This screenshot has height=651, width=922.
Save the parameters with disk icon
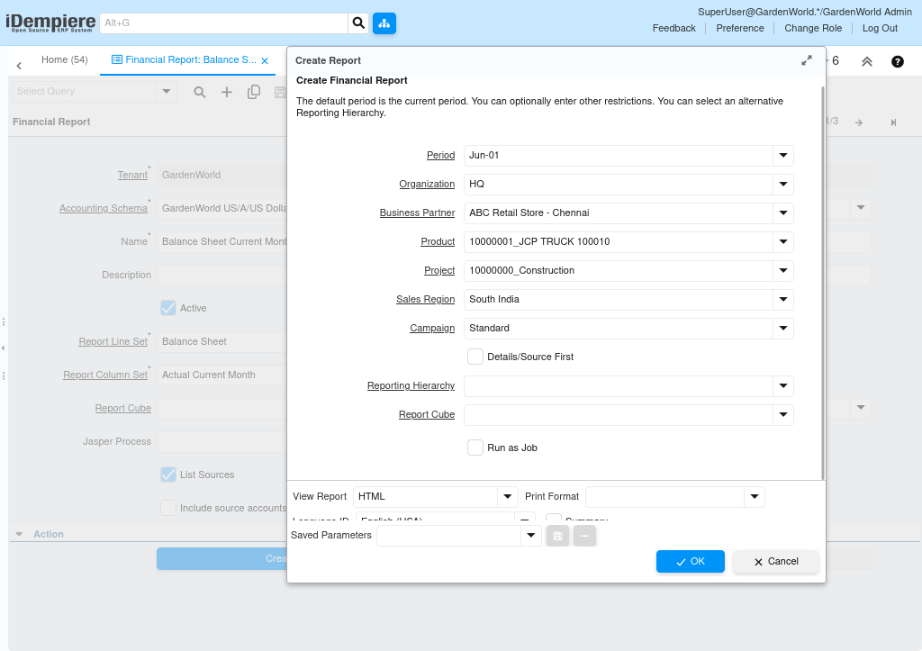point(557,536)
